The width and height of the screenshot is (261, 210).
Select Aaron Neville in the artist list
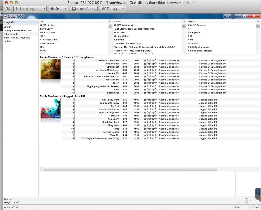pos(47,44)
